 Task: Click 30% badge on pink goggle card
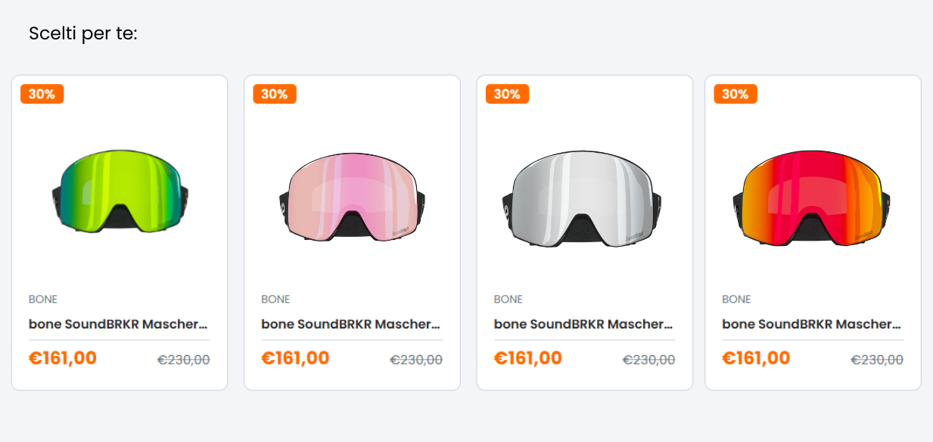pos(275,94)
